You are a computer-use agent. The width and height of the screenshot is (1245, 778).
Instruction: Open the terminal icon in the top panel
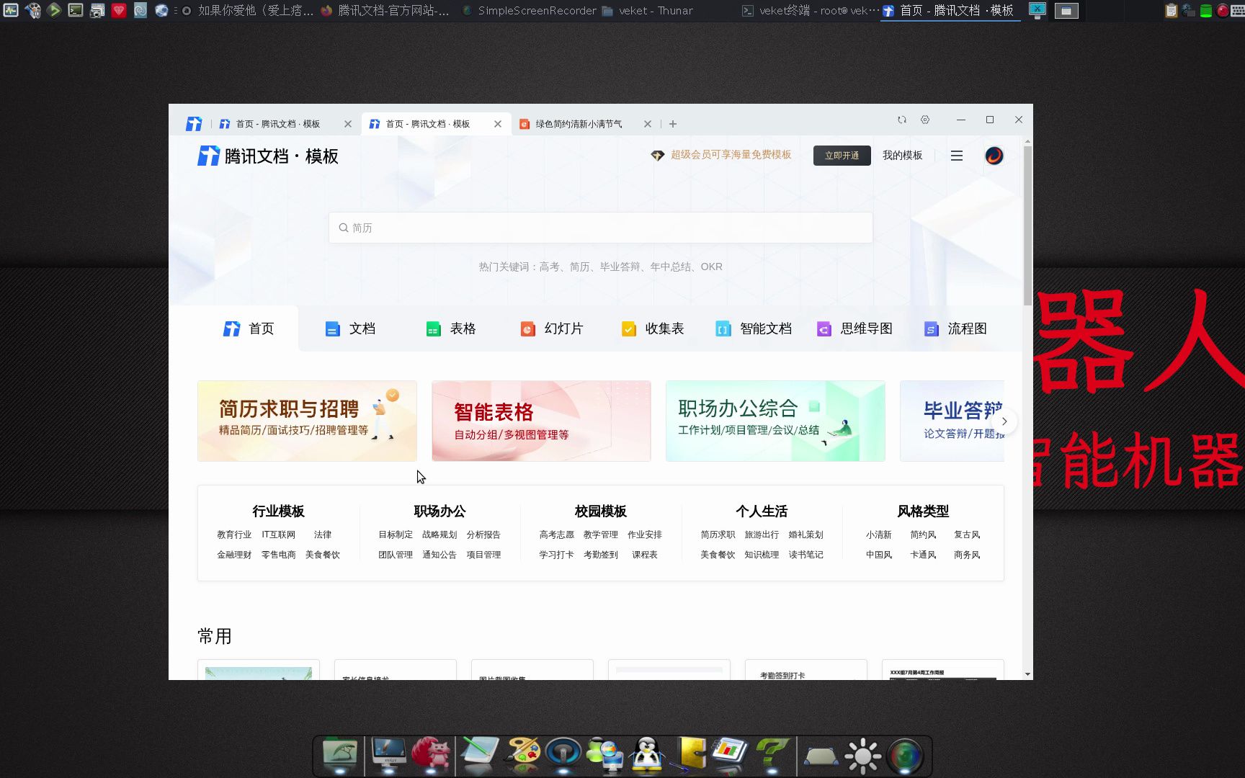(76, 10)
